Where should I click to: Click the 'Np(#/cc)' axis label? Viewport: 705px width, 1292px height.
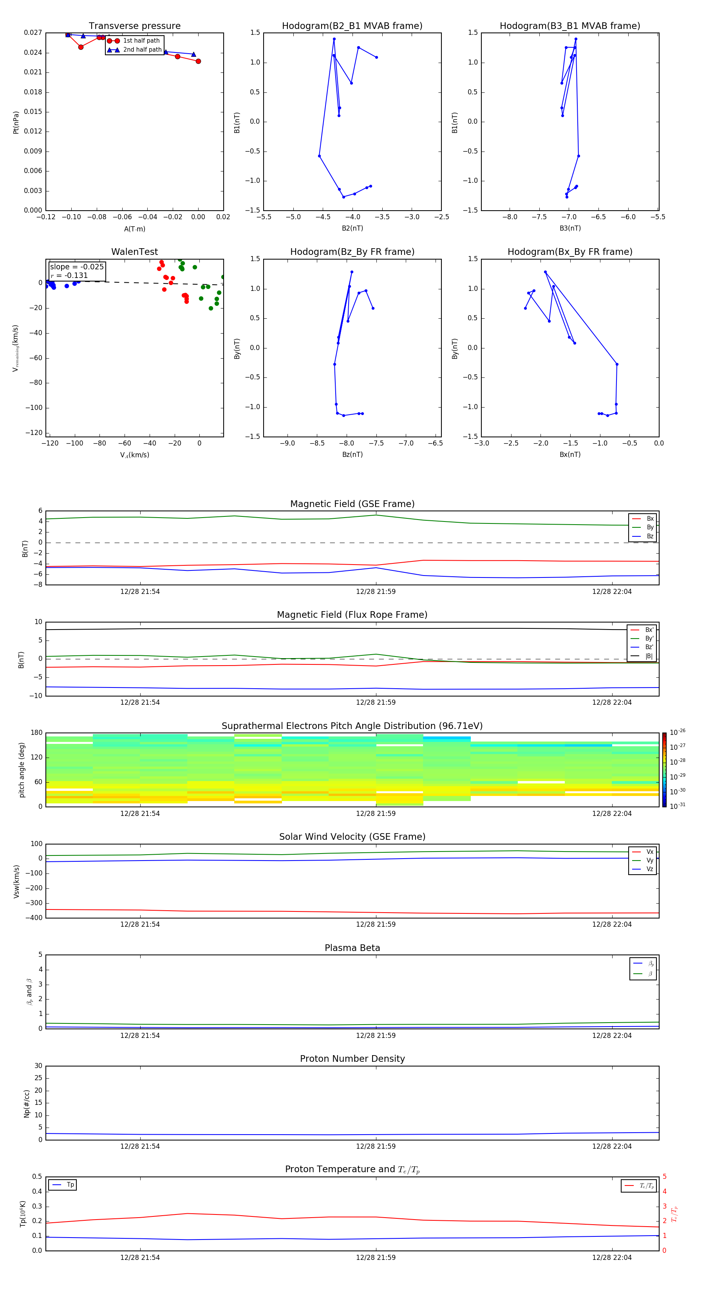[x=27, y=1103]
